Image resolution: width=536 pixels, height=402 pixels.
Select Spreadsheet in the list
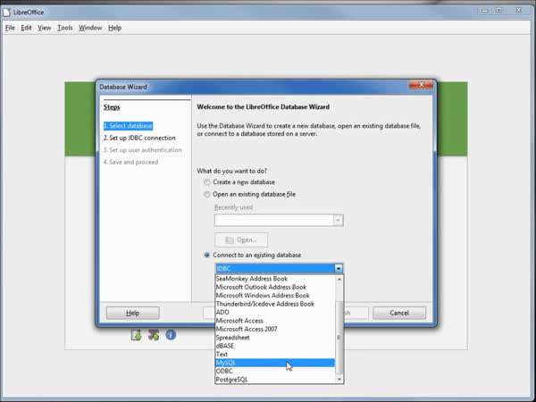[275, 338]
